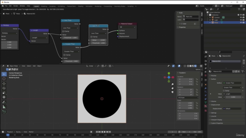Click the Surface Greater Than shader button
This screenshot has width=246, height=138.
point(232,83)
